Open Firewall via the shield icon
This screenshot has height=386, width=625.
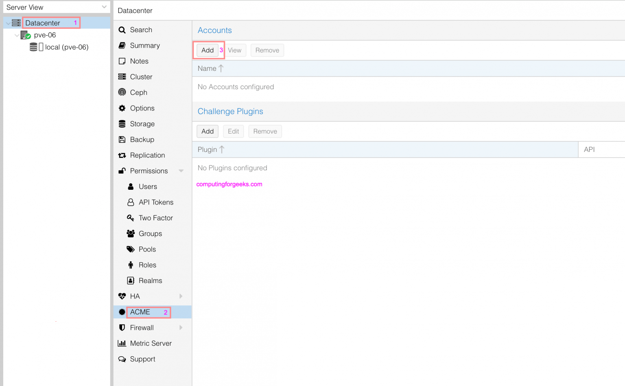point(122,327)
